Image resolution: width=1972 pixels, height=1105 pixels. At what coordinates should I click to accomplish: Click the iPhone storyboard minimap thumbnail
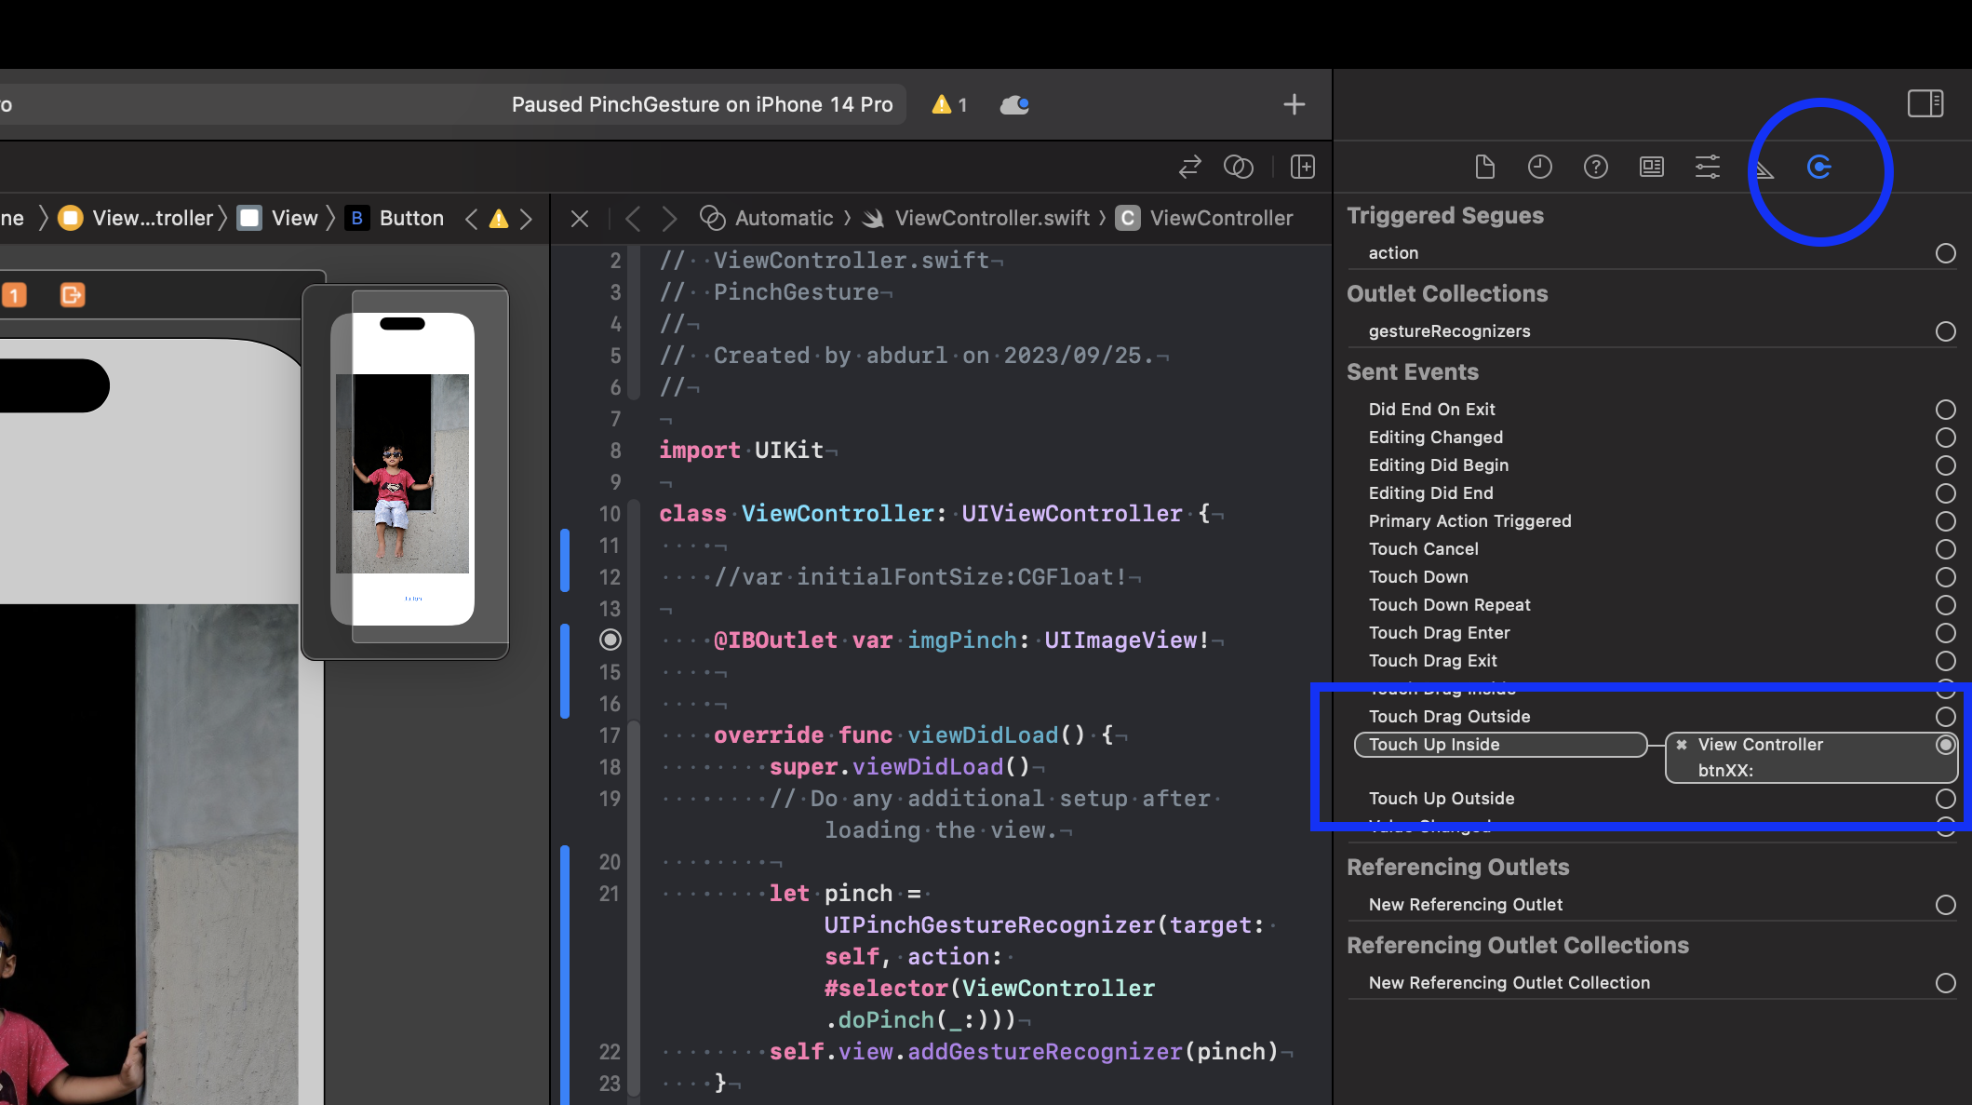point(405,470)
